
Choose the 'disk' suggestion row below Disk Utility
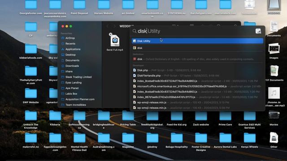pyautogui.click(x=197, y=48)
